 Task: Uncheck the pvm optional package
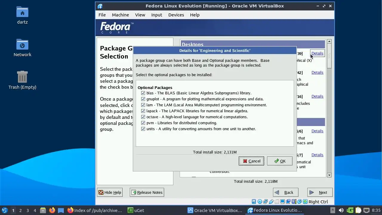click(x=143, y=123)
